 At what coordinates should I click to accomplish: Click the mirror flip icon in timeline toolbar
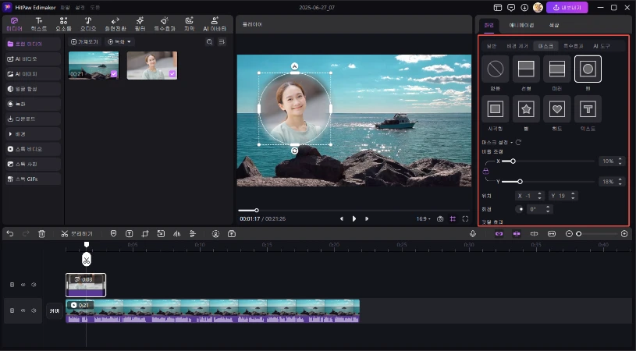point(177,234)
